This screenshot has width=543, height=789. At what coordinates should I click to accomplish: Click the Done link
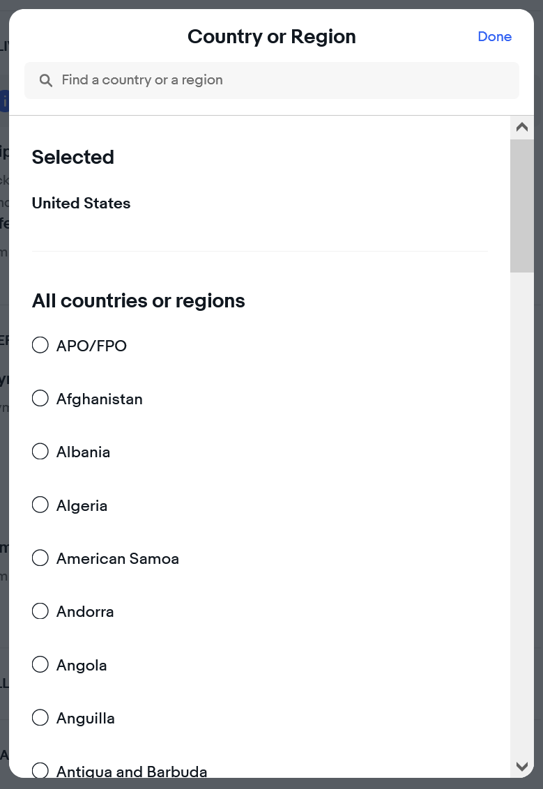click(x=495, y=37)
